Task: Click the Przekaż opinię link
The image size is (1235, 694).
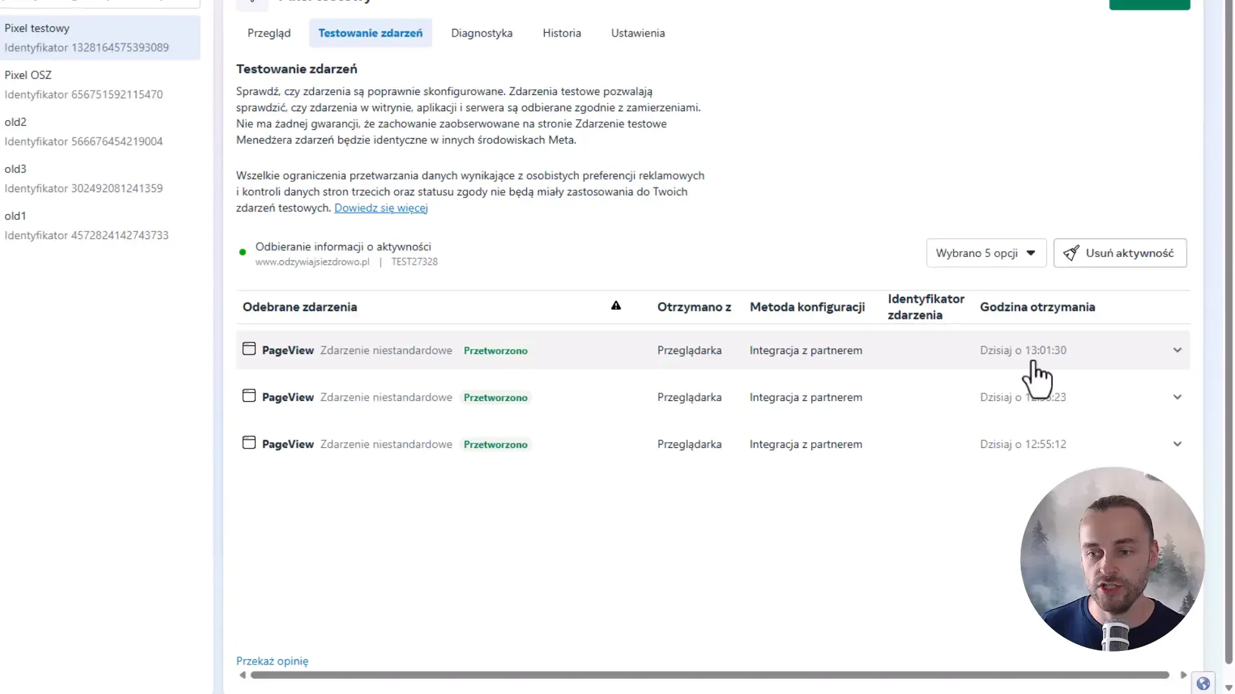Action: (272, 661)
